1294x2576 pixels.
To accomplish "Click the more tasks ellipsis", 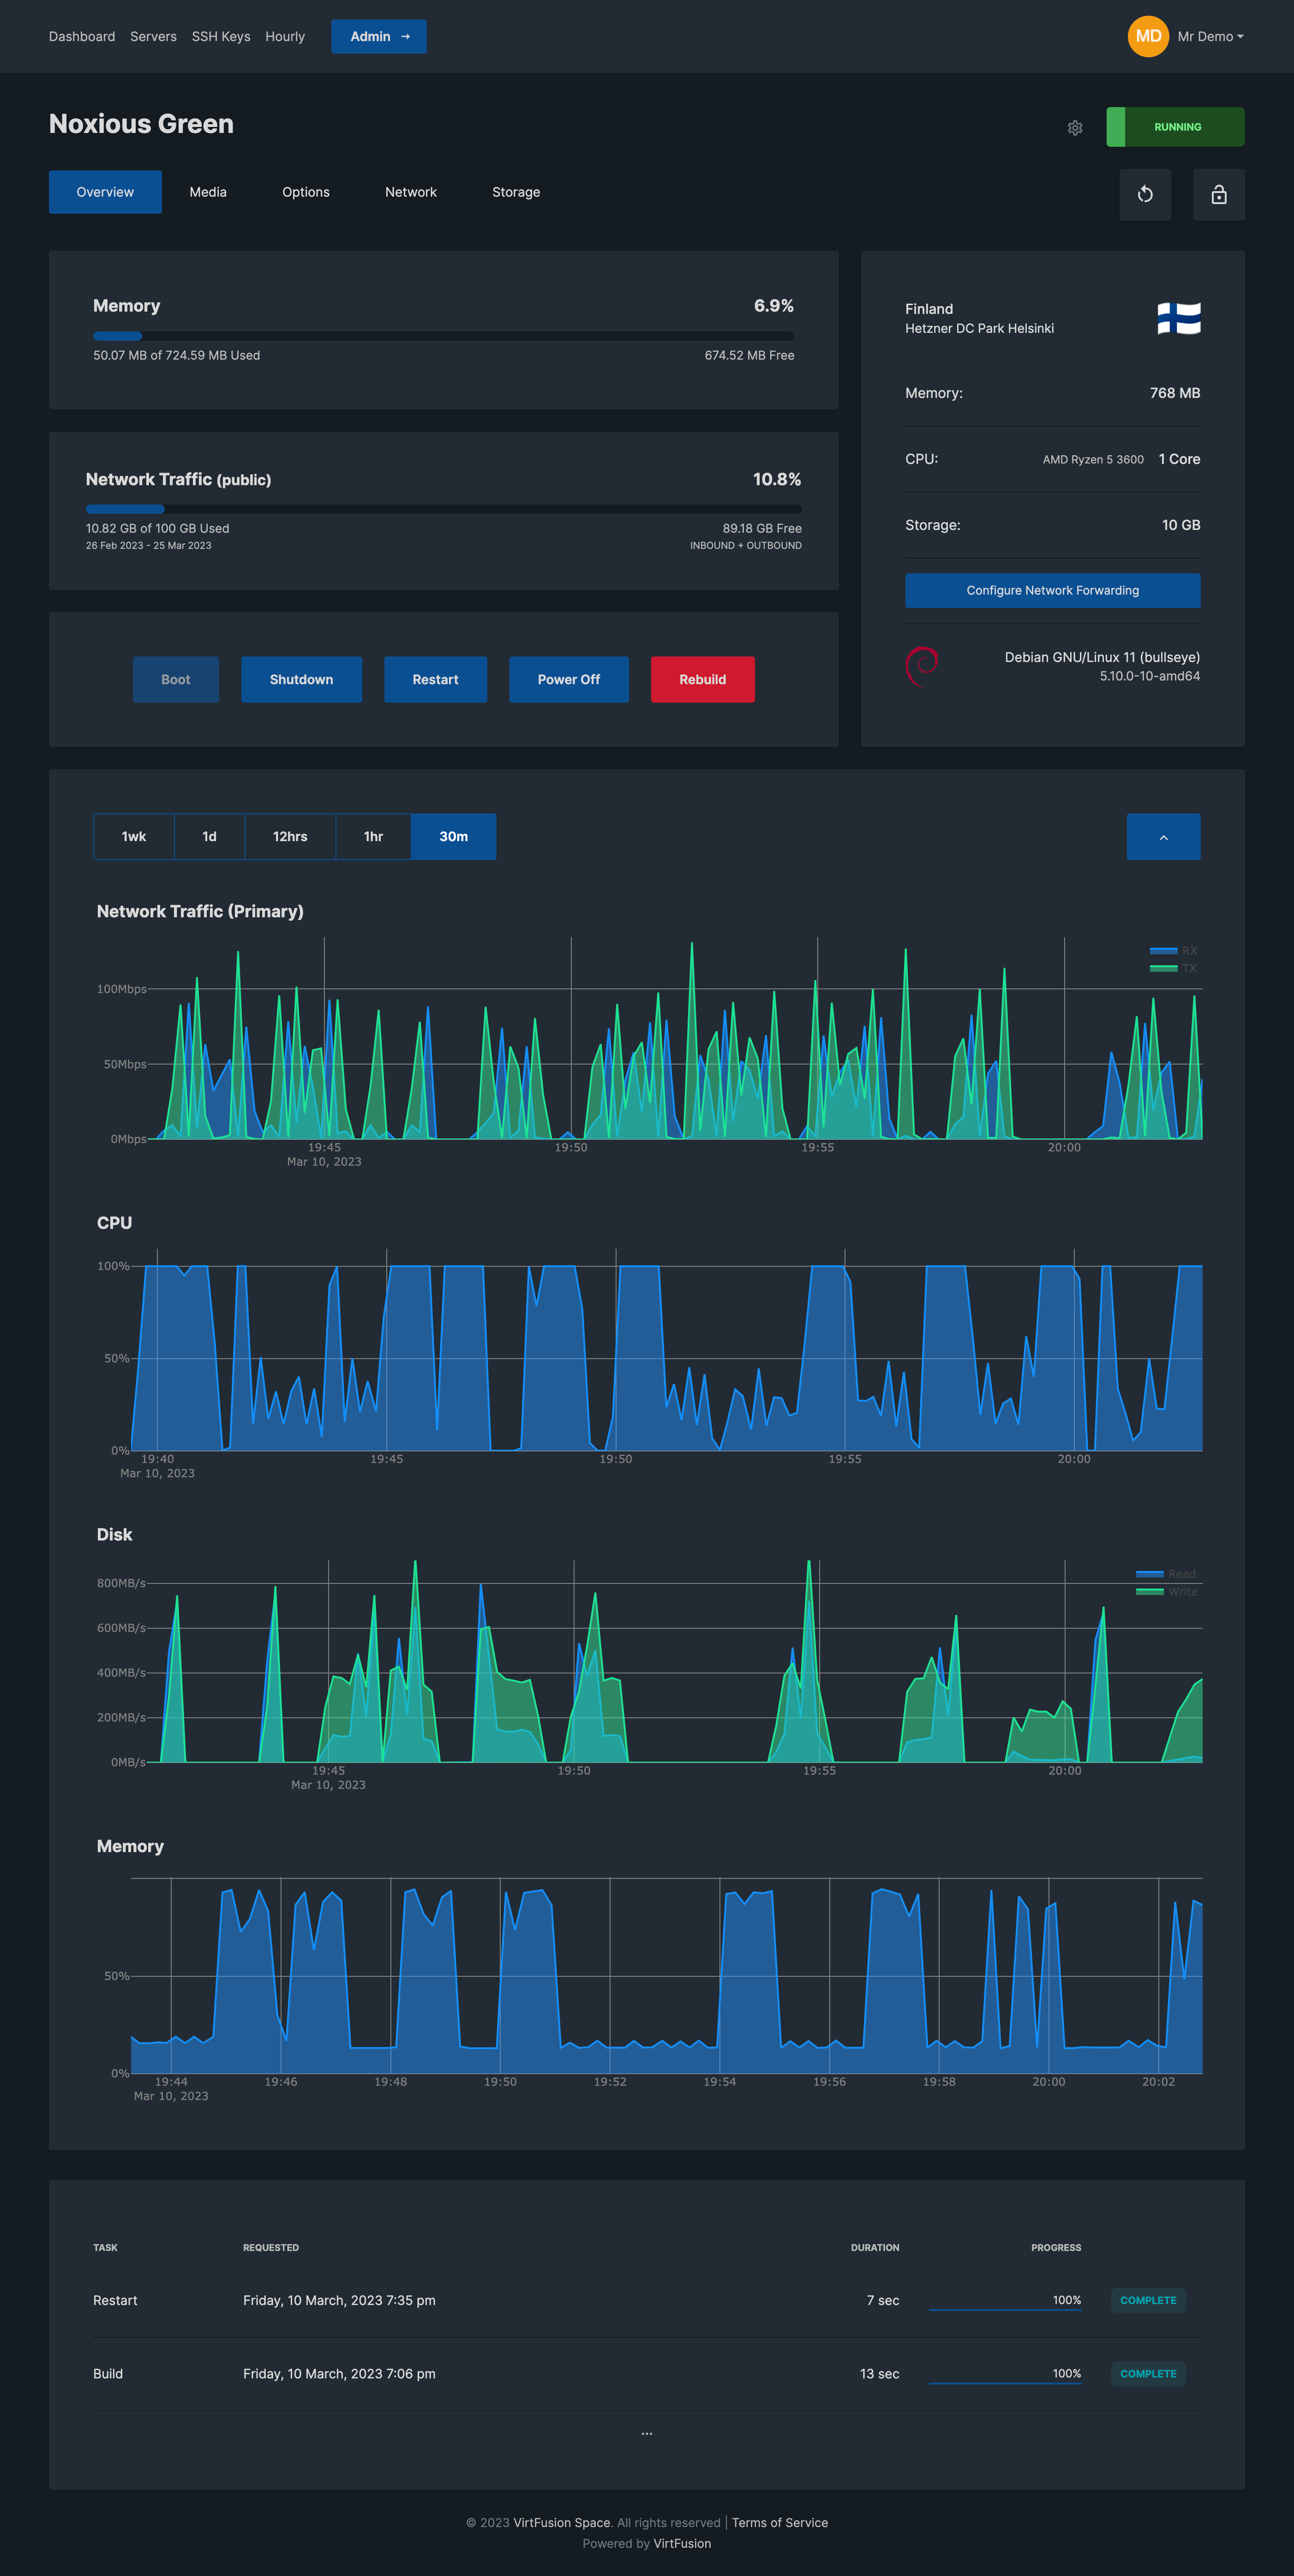I will tap(647, 2433).
